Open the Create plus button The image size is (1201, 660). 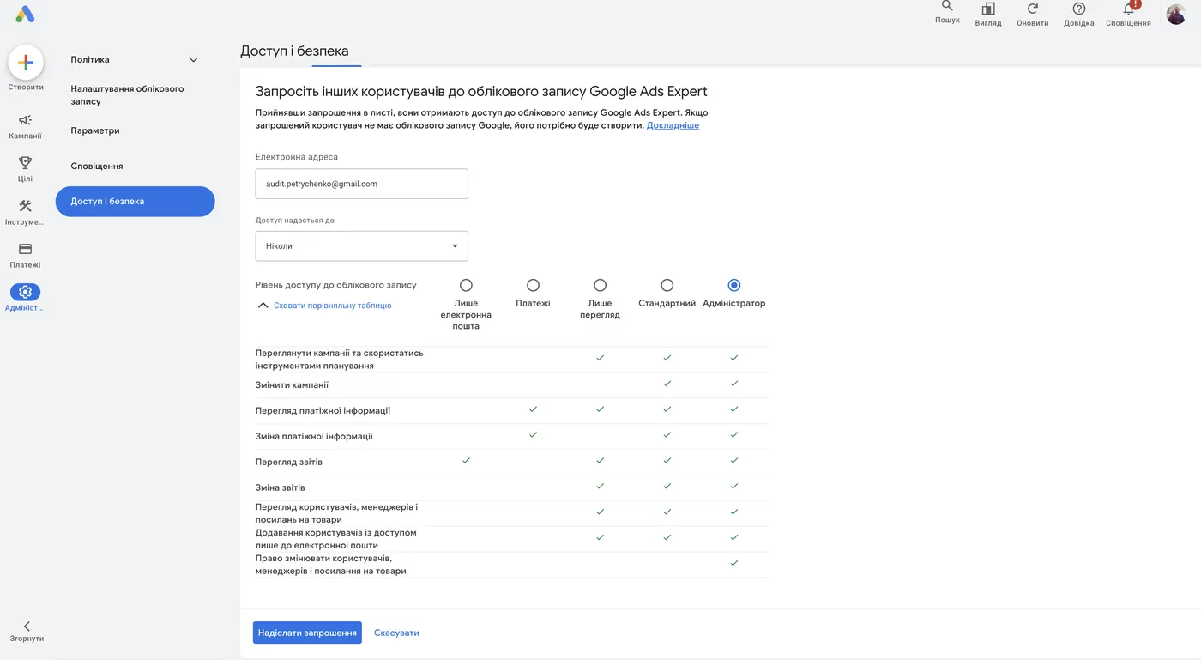[x=26, y=63]
